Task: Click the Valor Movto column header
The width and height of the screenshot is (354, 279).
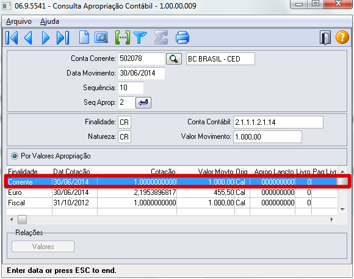Action: click(x=206, y=172)
